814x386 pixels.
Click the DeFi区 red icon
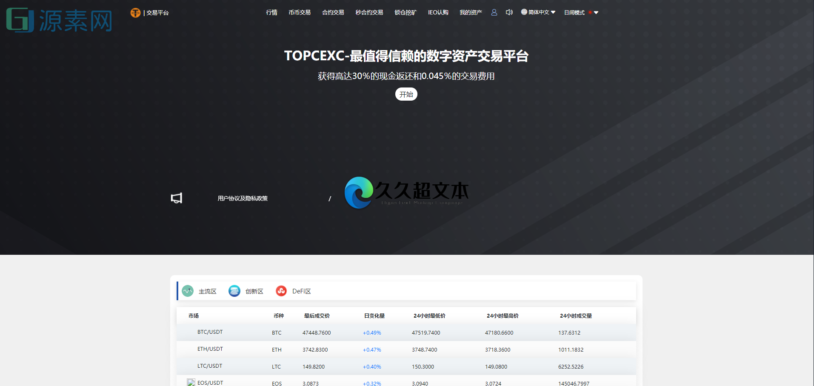281,291
